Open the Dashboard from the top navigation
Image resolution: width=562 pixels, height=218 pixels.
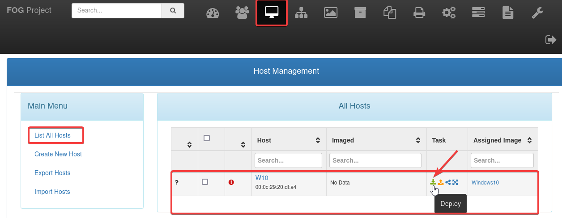(213, 13)
